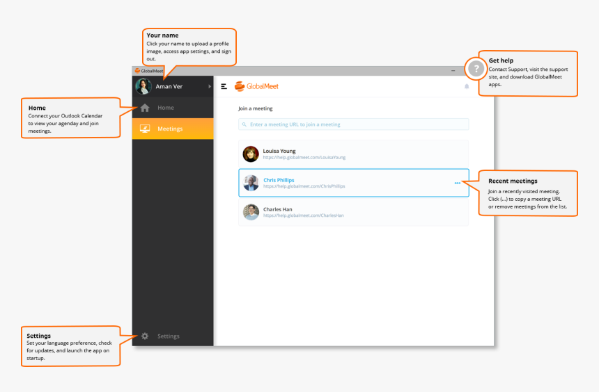Click the Meetings monitor icon
Viewport: 599px width, 392px height.
[145, 129]
